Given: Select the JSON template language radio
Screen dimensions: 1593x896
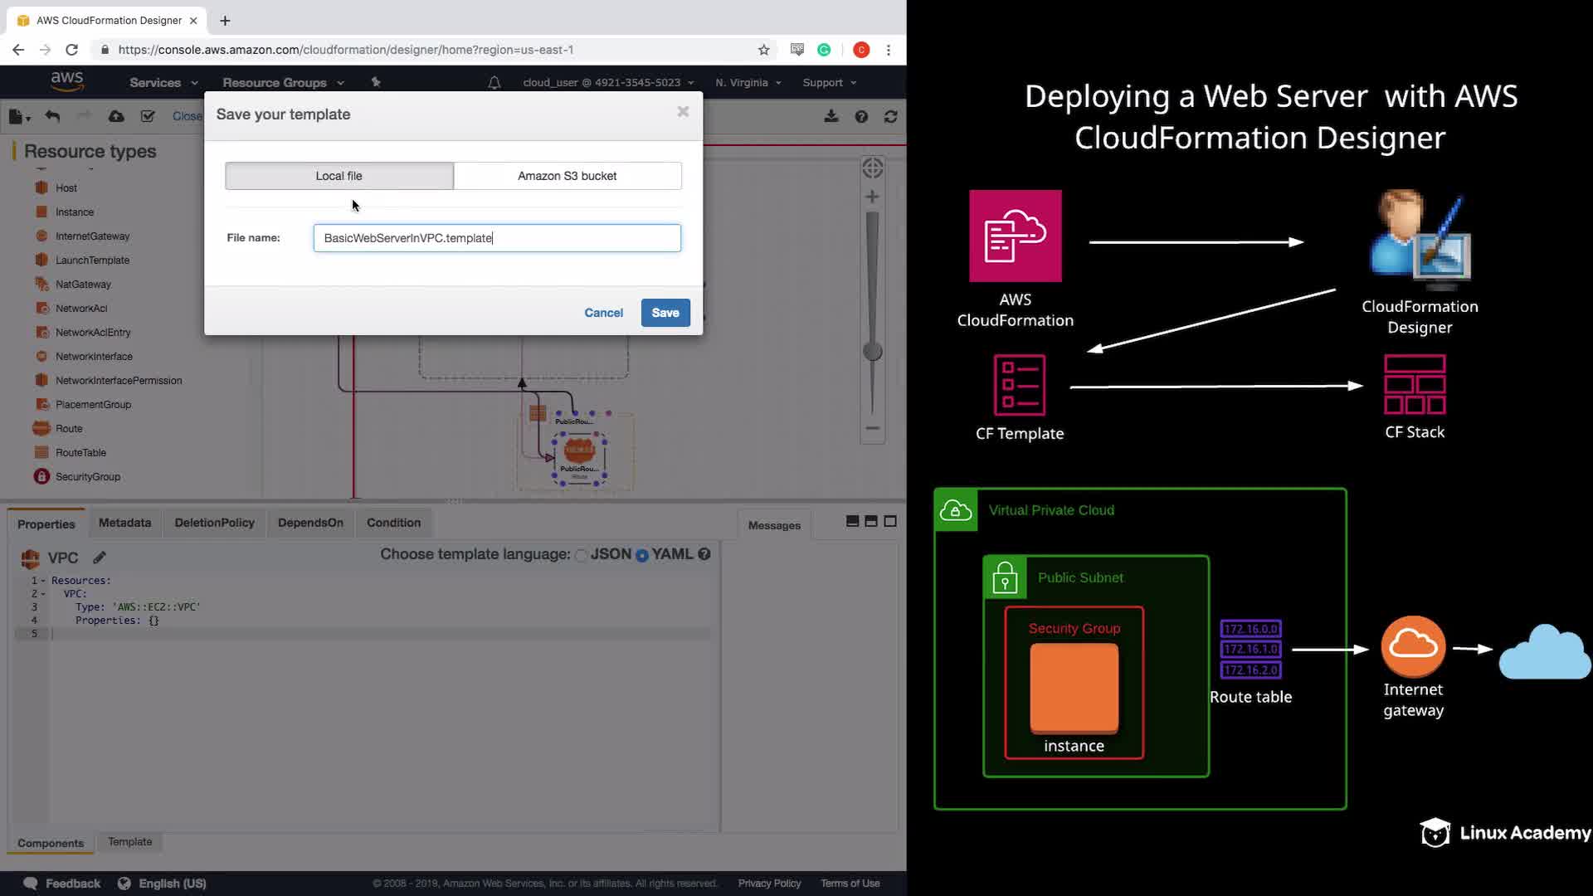Looking at the screenshot, I should pos(582,555).
